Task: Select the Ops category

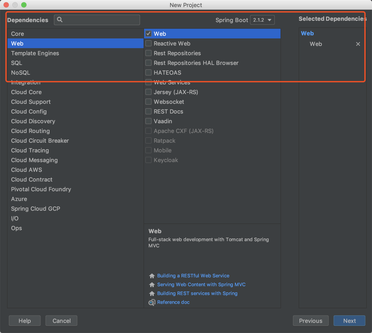Action: (76, 228)
